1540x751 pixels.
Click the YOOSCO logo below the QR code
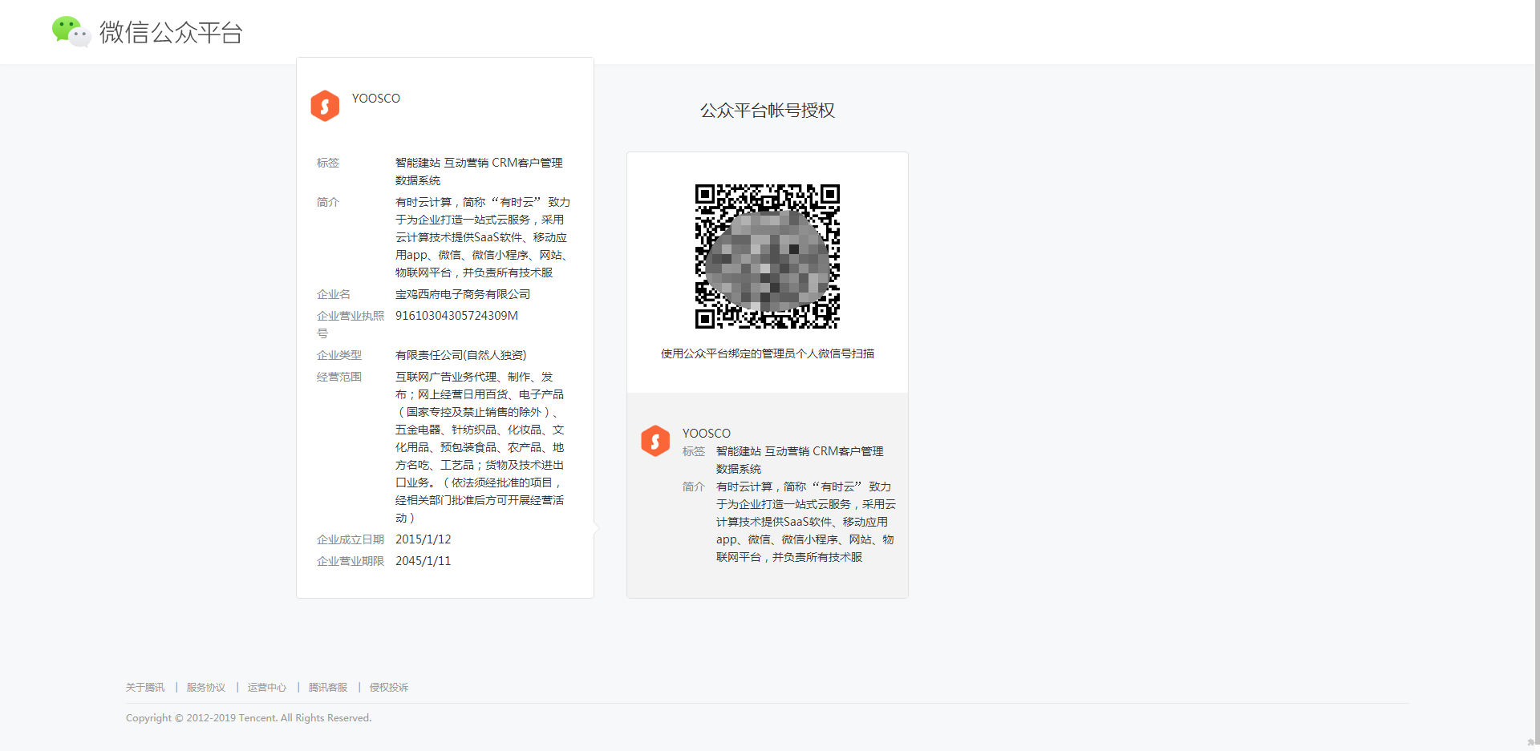click(x=655, y=441)
